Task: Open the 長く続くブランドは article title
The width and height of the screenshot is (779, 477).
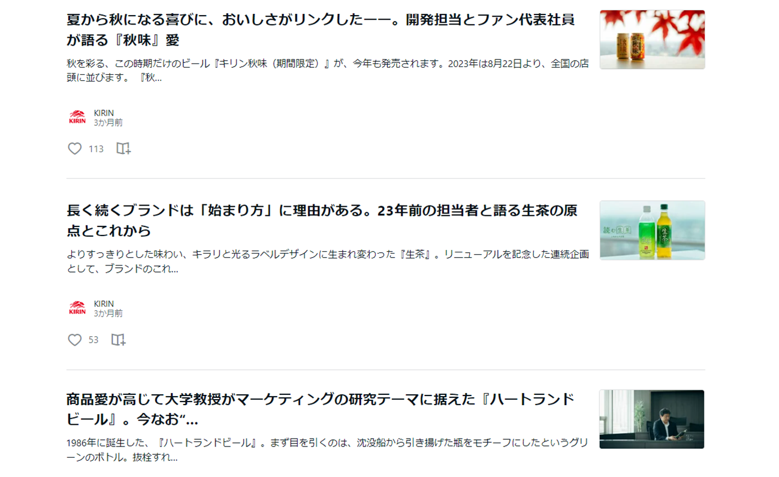Action: click(x=322, y=221)
